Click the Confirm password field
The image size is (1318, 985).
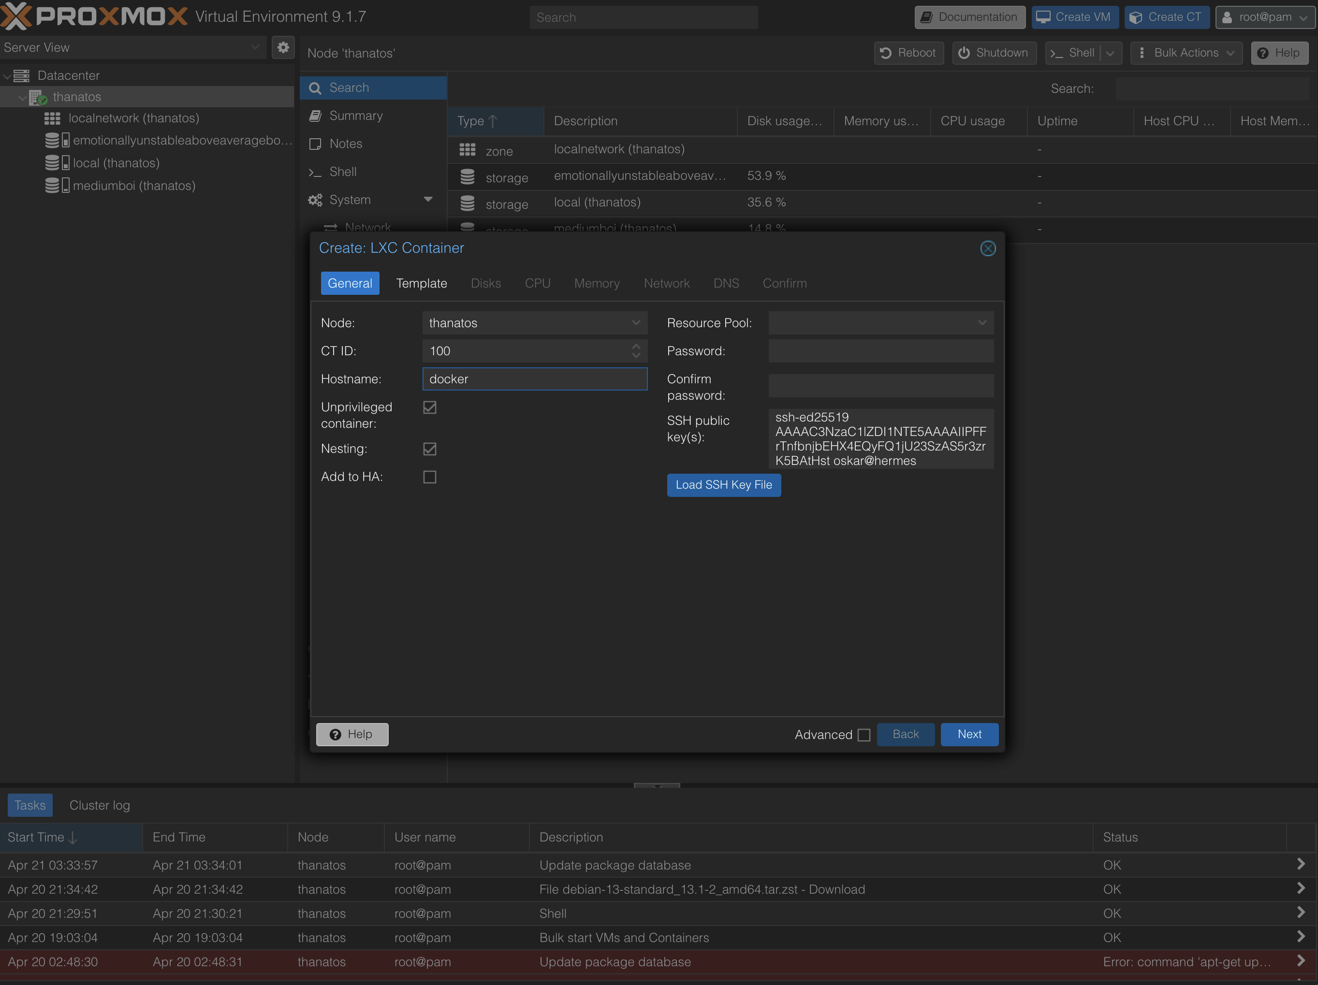pyautogui.click(x=880, y=386)
